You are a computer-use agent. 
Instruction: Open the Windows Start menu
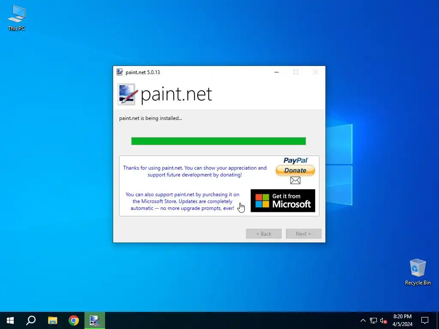10,320
